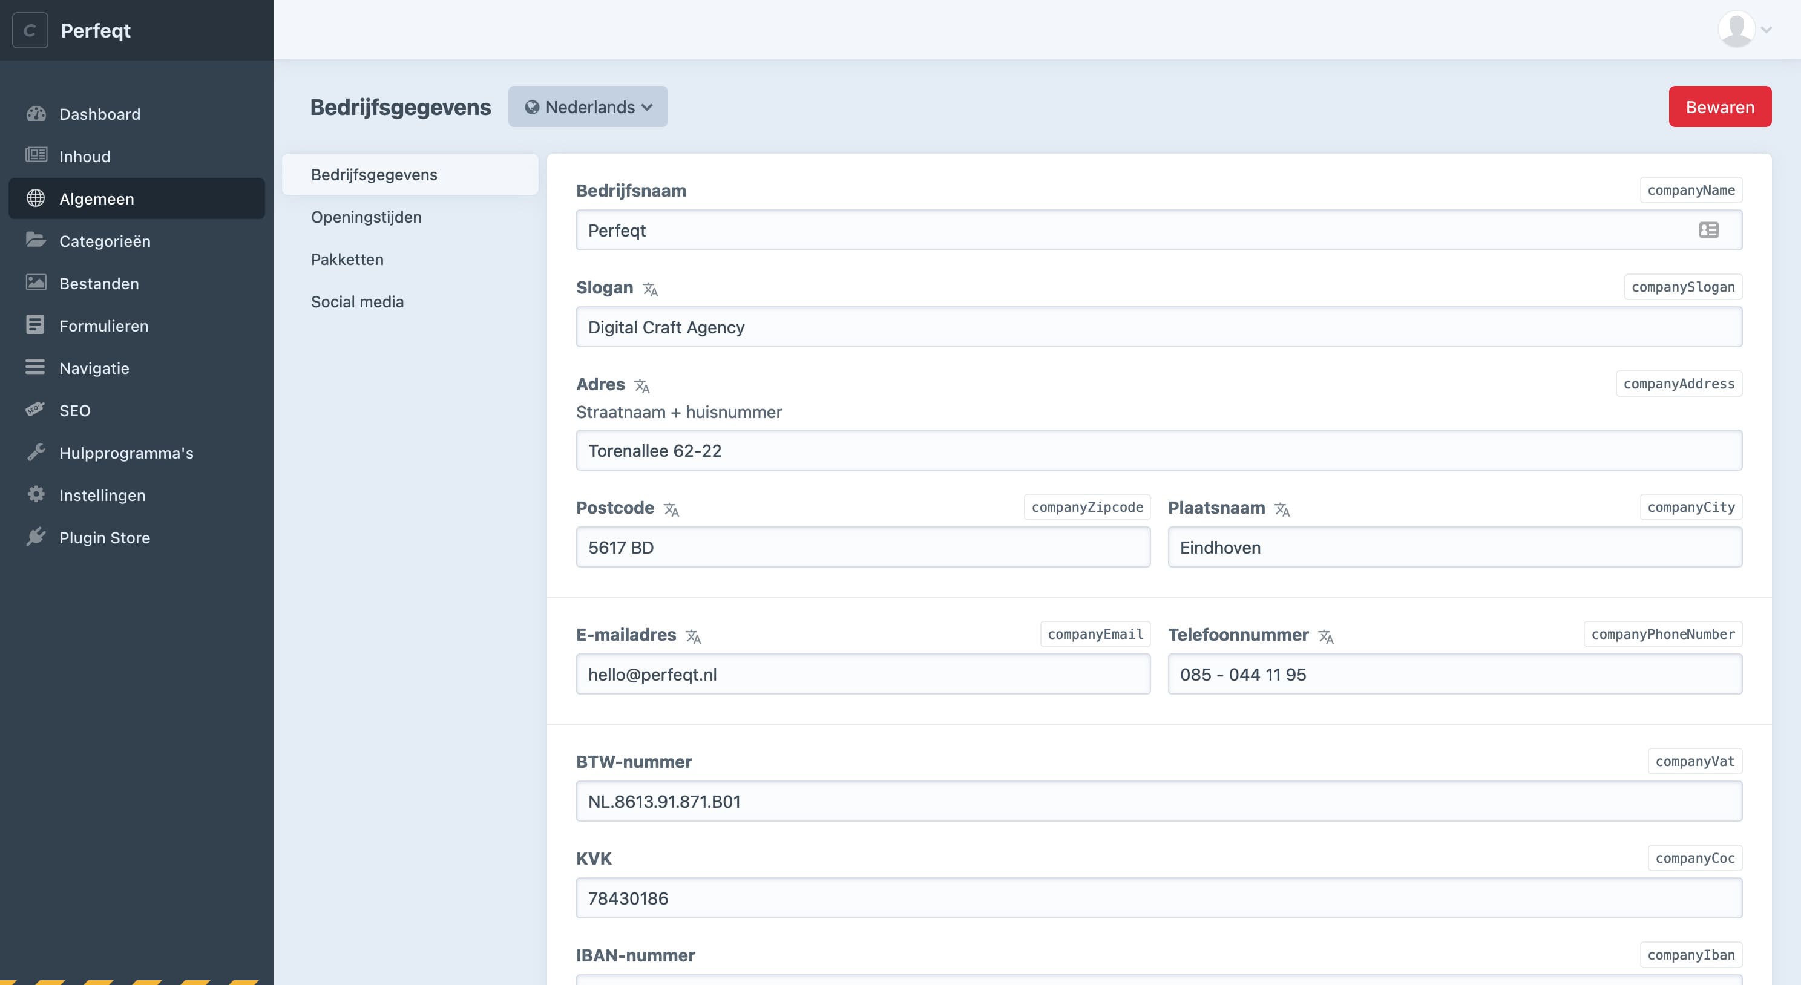Focus the Telefoonnummer field
1801x985 pixels.
(1455, 674)
